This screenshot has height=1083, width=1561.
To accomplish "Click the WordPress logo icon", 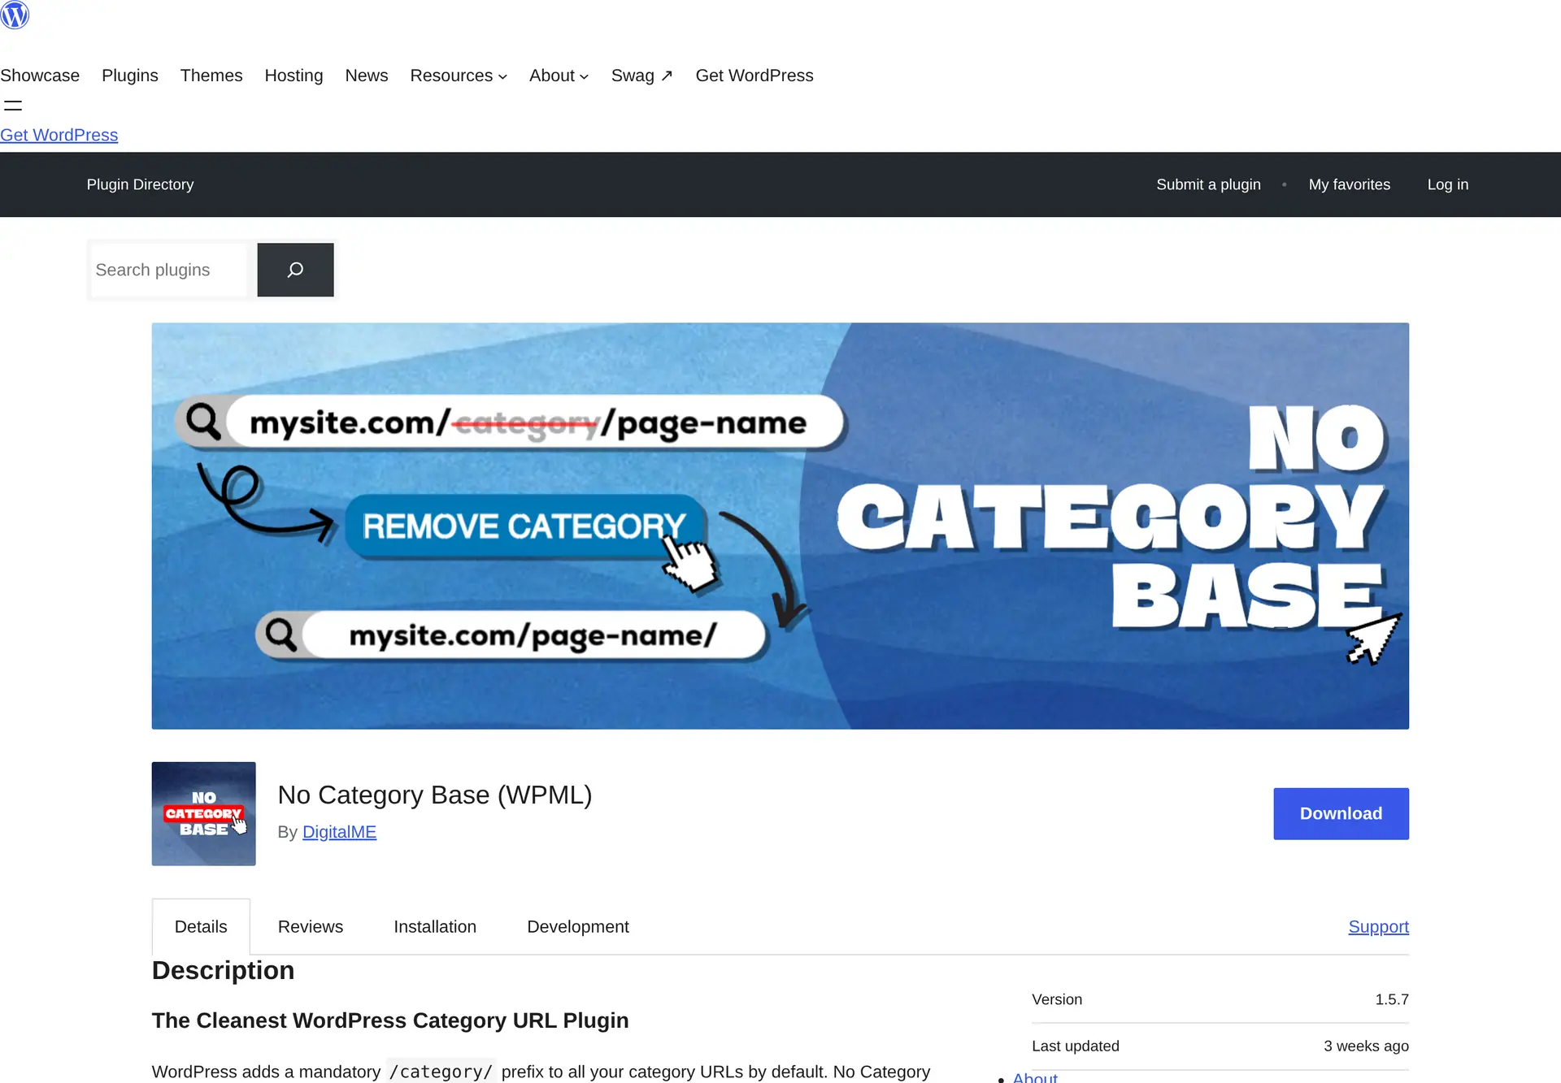I will pyautogui.click(x=15, y=15).
